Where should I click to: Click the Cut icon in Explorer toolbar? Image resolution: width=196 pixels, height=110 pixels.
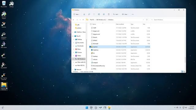click(84, 14)
